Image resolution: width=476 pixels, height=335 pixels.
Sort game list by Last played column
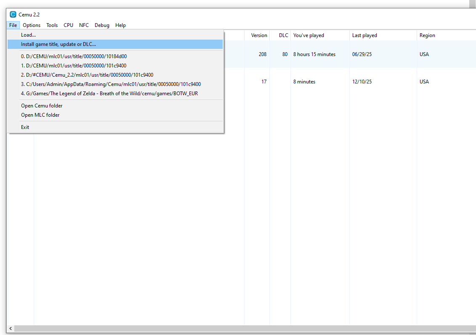tap(364, 35)
